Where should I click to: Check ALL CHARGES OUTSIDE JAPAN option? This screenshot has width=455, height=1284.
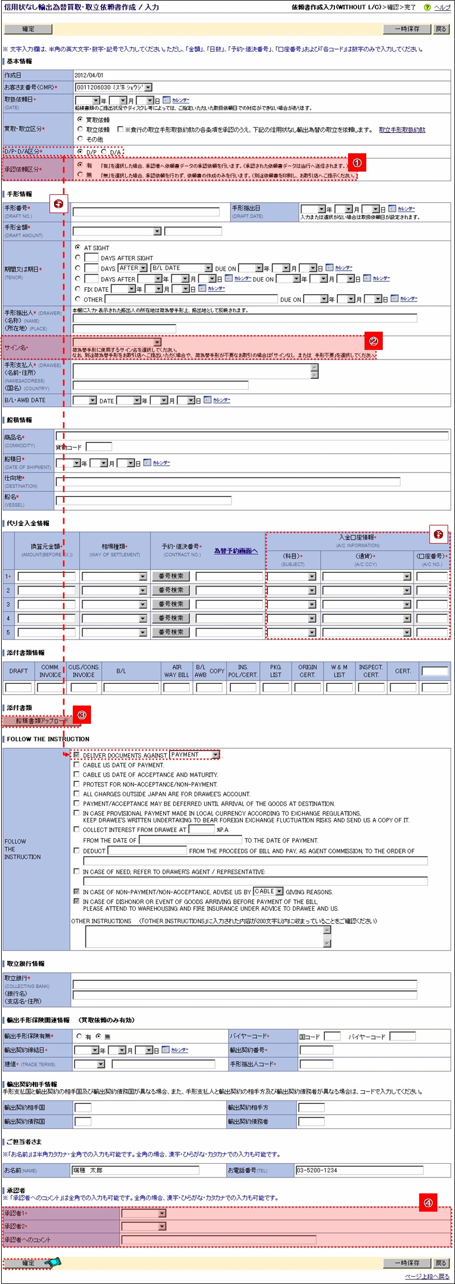point(77,794)
